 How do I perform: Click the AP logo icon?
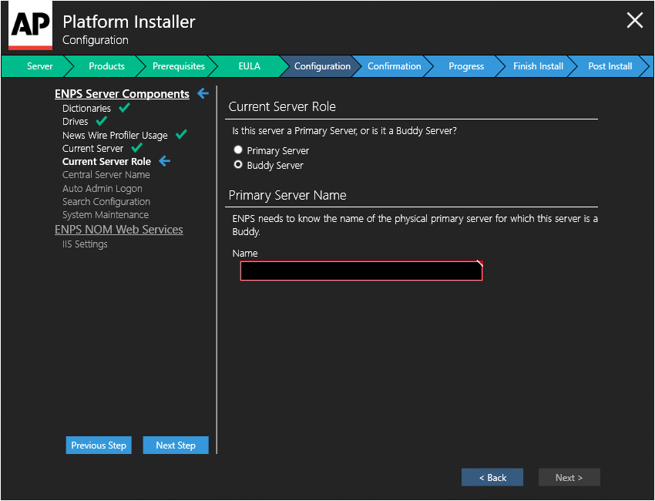point(30,25)
